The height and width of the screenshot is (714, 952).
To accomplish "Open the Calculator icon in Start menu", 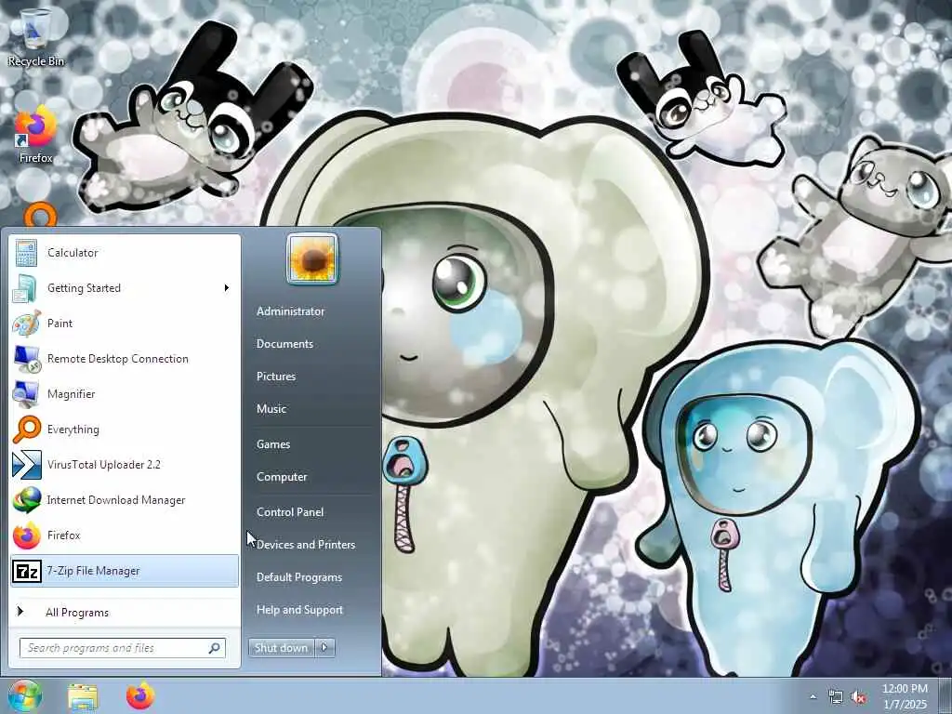I will (x=26, y=253).
